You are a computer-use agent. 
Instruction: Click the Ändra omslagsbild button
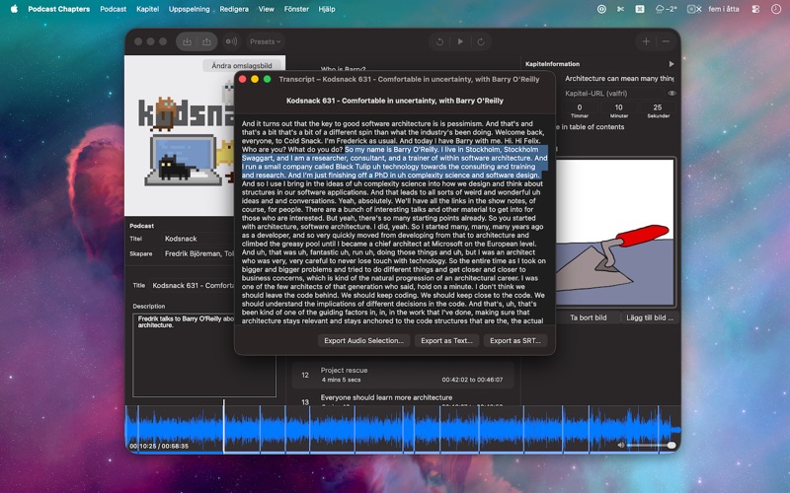242,65
